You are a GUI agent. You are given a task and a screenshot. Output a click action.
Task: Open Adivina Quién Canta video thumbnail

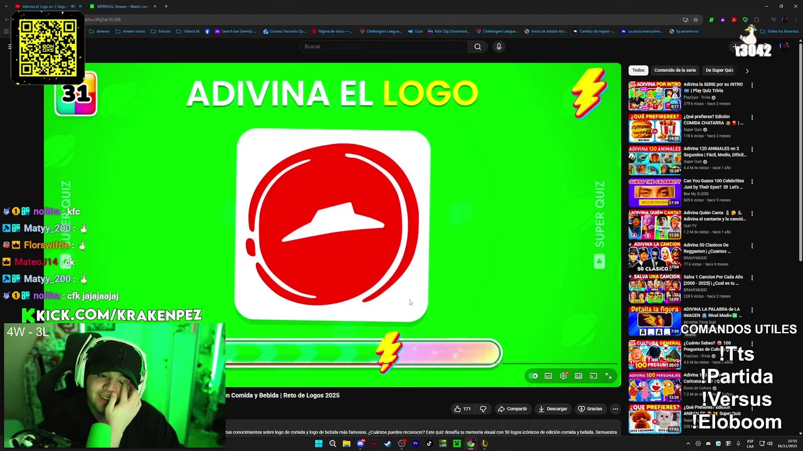tap(654, 224)
